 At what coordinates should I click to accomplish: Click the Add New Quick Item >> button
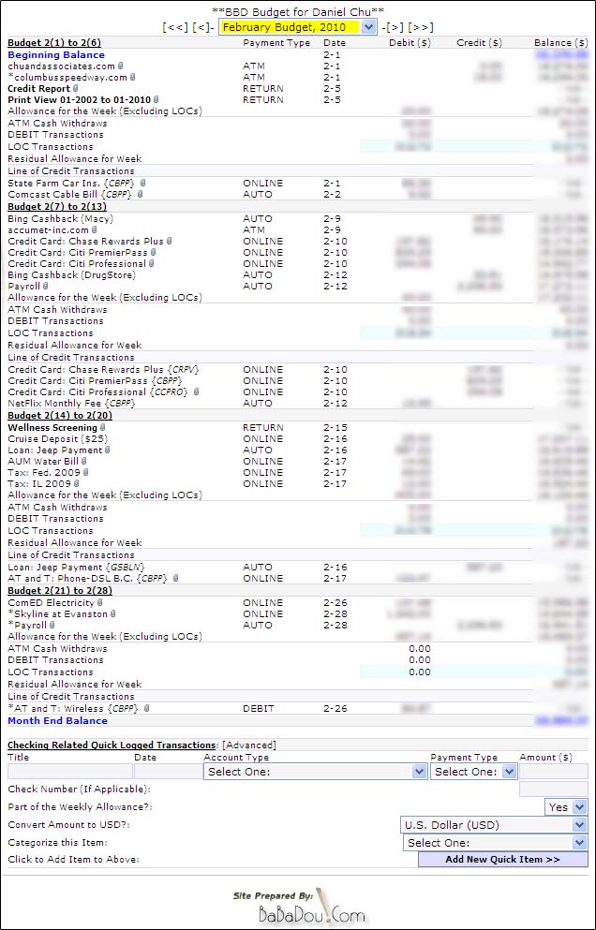click(503, 860)
